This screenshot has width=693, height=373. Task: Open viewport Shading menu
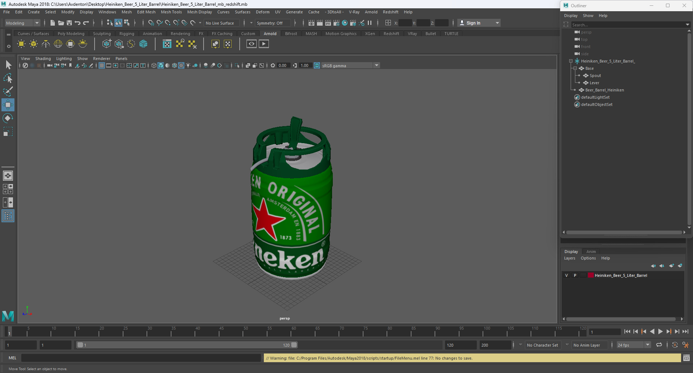tap(43, 59)
